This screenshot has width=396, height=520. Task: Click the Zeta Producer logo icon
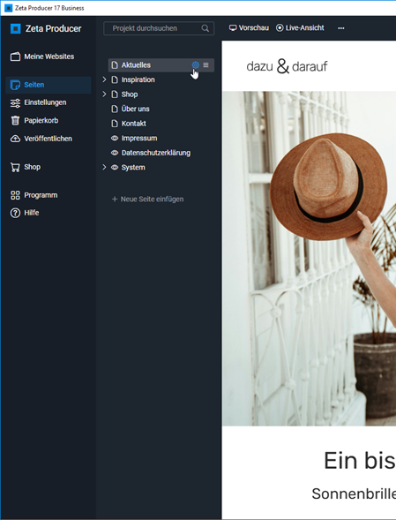pyautogui.click(x=15, y=28)
